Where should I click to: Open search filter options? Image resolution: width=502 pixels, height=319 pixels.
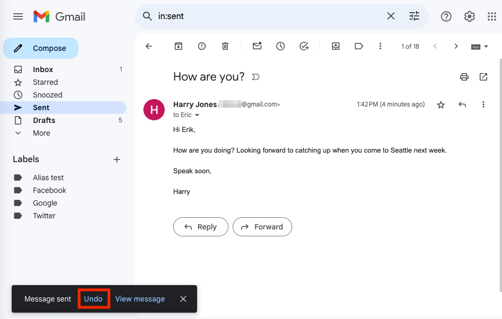[414, 16]
